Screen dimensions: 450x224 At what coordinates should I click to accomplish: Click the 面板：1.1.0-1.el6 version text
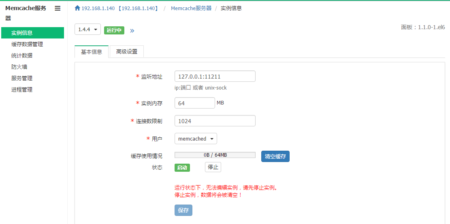pos(423,28)
